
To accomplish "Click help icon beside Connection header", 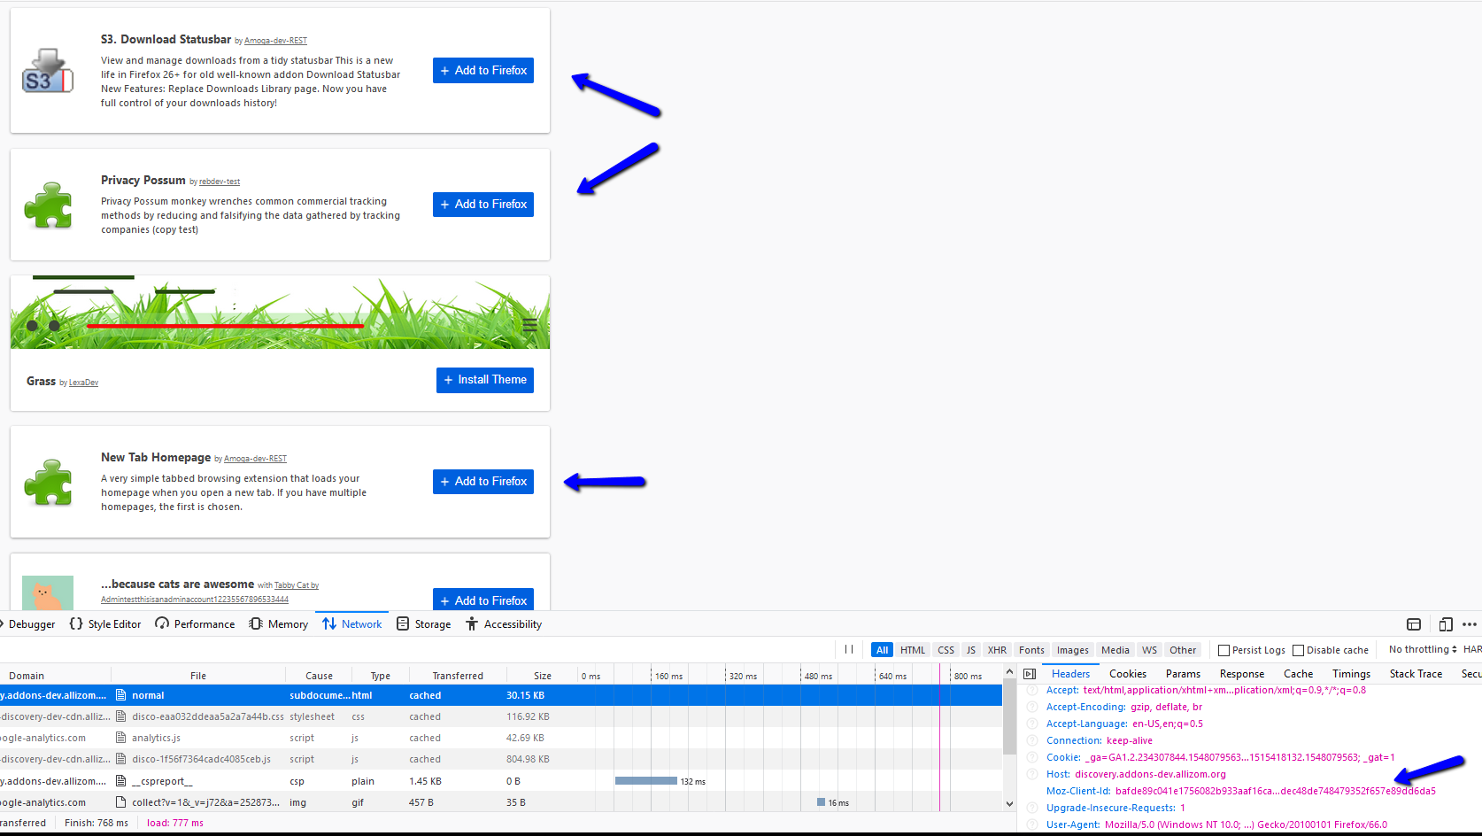I will (1032, 740).
